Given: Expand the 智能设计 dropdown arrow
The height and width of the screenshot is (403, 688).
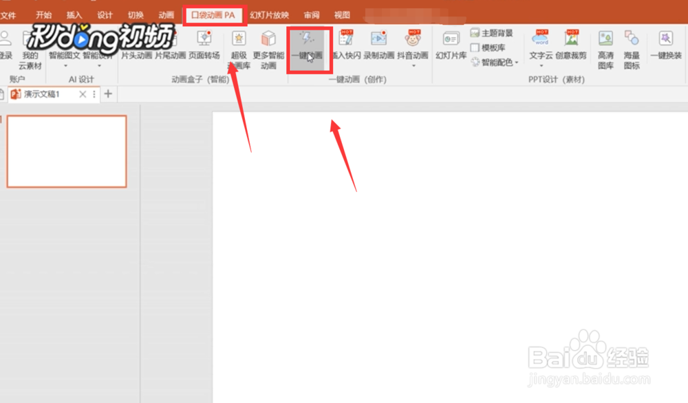Looking at the screenshot, I should 99,66.
